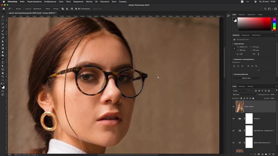The height and width of the screenshot is (156, 278).
Task: Select the Type tool
Action: [x=3, y=62]
